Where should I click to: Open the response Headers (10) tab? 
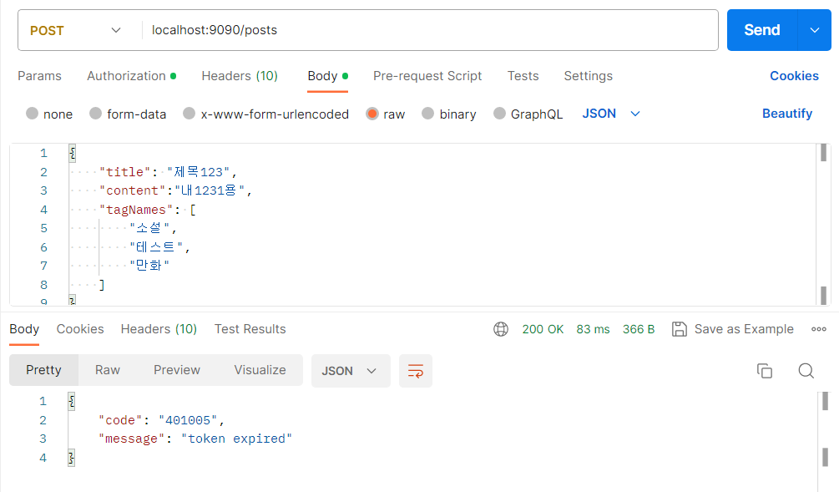[x=159, y=329]
